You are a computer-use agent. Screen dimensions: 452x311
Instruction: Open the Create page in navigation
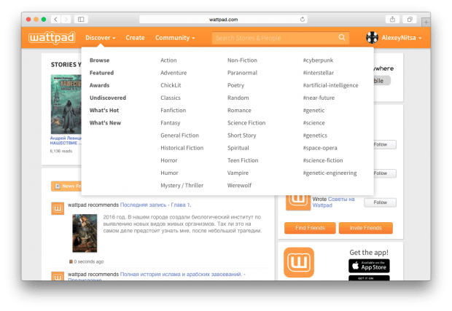135,38
